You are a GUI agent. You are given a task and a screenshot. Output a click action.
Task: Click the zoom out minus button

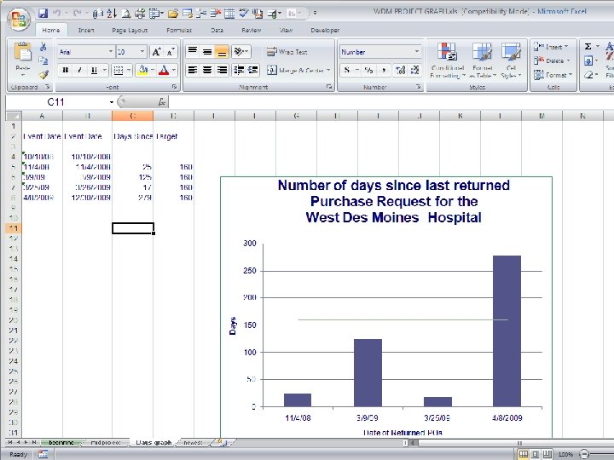584,454
